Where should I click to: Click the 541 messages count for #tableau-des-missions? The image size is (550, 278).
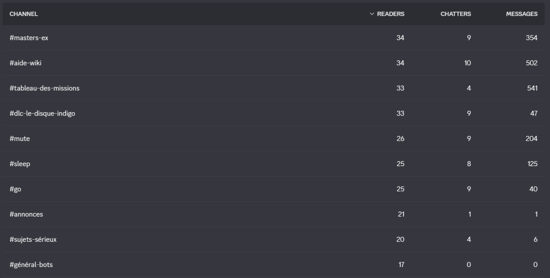coord(532,88)
